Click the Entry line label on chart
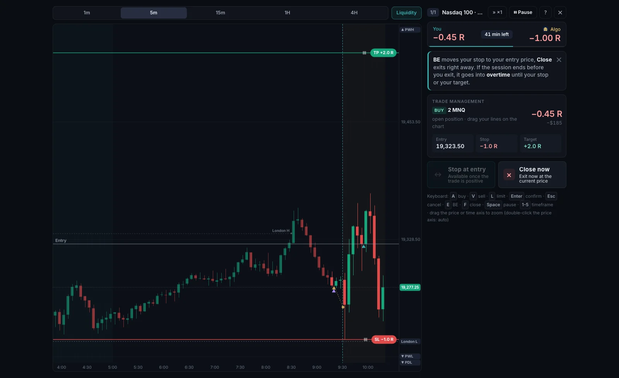The width and height of the screenshot is (619, 378). coord(61,240)
